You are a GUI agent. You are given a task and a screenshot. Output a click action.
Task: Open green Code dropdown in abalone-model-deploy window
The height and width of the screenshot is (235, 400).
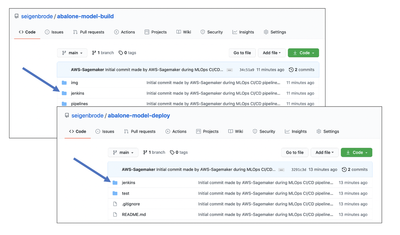356,152
